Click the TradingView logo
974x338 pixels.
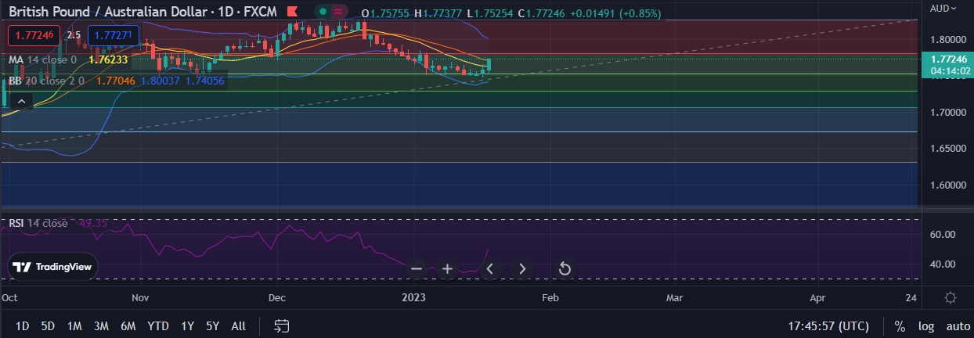(x=53, y=267)
